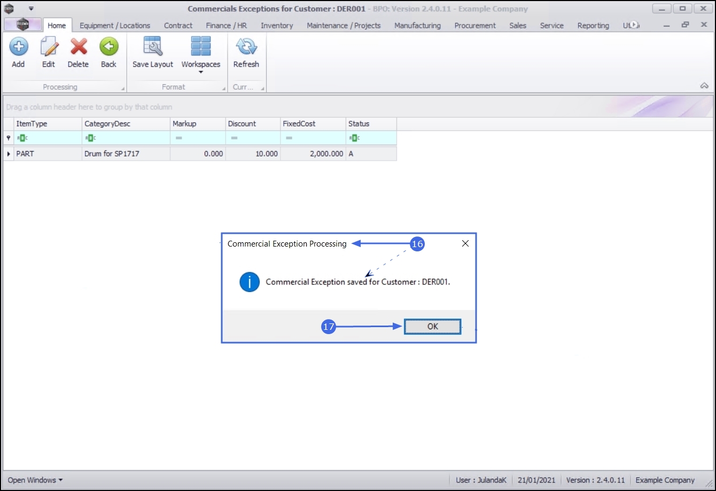This screenshot has height=491, width=716.
Task: Select the Markup value 0.000
Action: coord(198,154)
